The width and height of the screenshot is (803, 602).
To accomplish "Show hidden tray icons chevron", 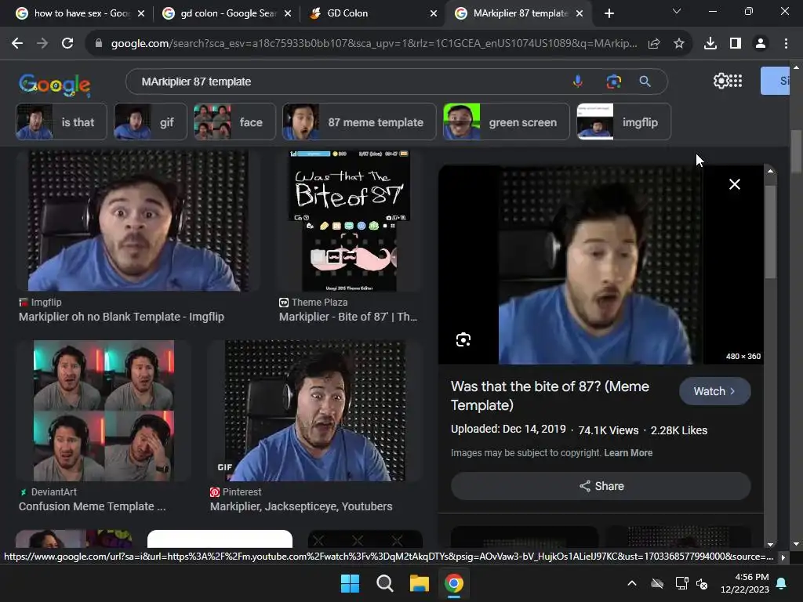I will pyautogui.click(x=632, y=583).
